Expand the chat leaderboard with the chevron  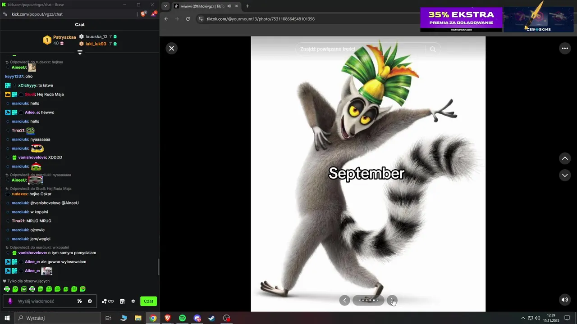(x=80, y=53)
